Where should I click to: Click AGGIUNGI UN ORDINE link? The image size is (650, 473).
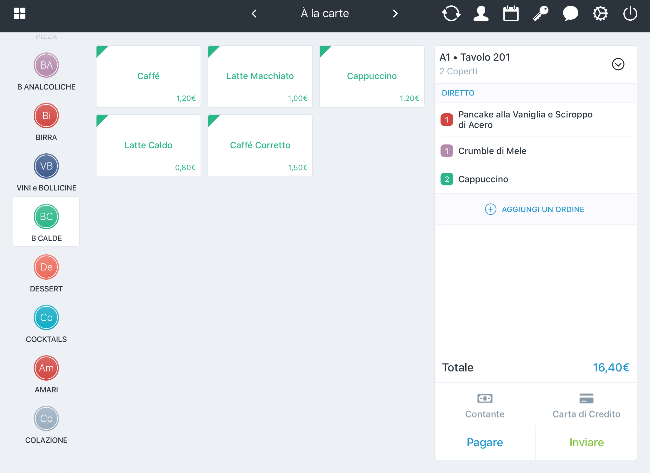pyautogui.click(x=543, y=210)
